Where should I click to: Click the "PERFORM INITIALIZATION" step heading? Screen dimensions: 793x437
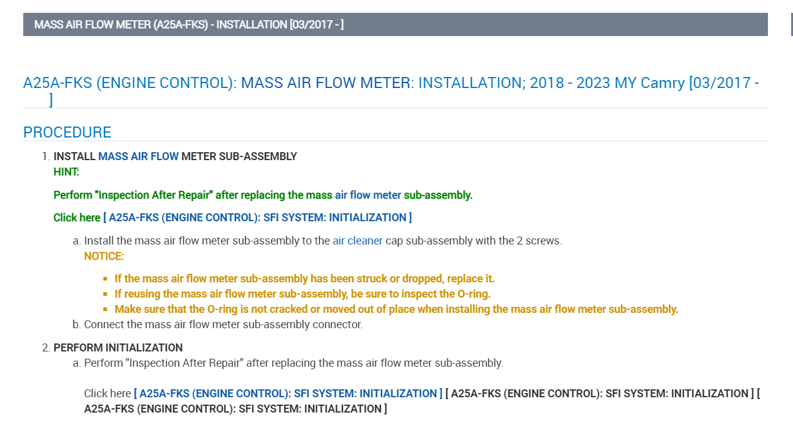point(118,348)
